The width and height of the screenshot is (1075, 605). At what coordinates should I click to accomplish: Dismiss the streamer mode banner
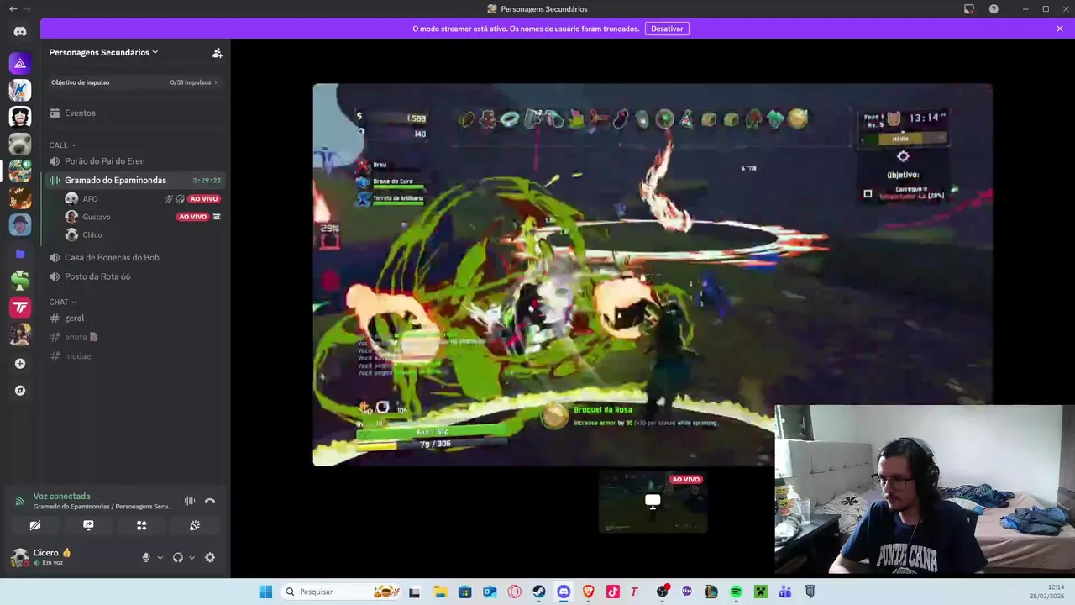pyautogui.click(x=1060, y=29)
